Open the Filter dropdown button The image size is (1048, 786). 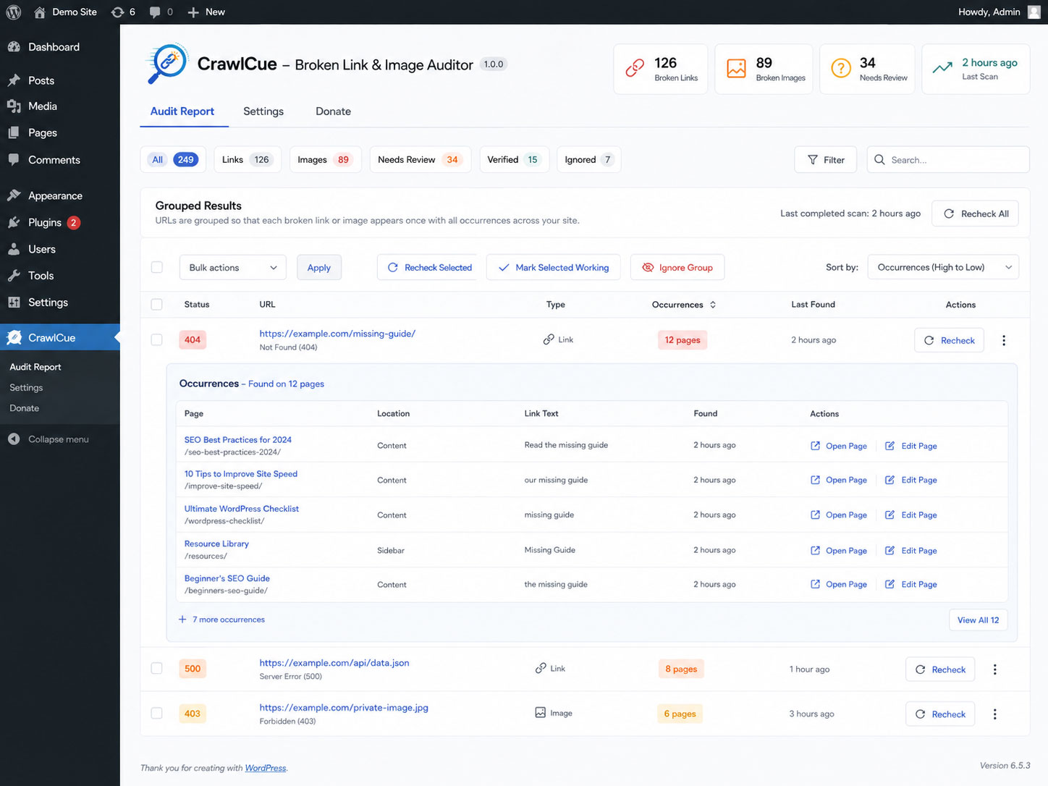(826, 160)
